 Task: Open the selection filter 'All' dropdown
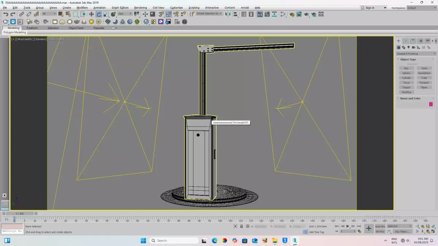point(49,14)
